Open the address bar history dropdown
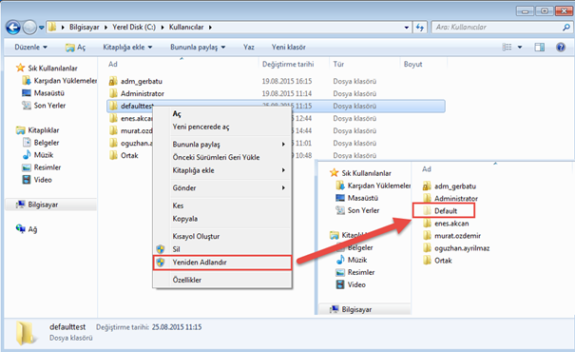Image resolution: width=575 pixels, height=352 pixels. click(x=407, y=28)
